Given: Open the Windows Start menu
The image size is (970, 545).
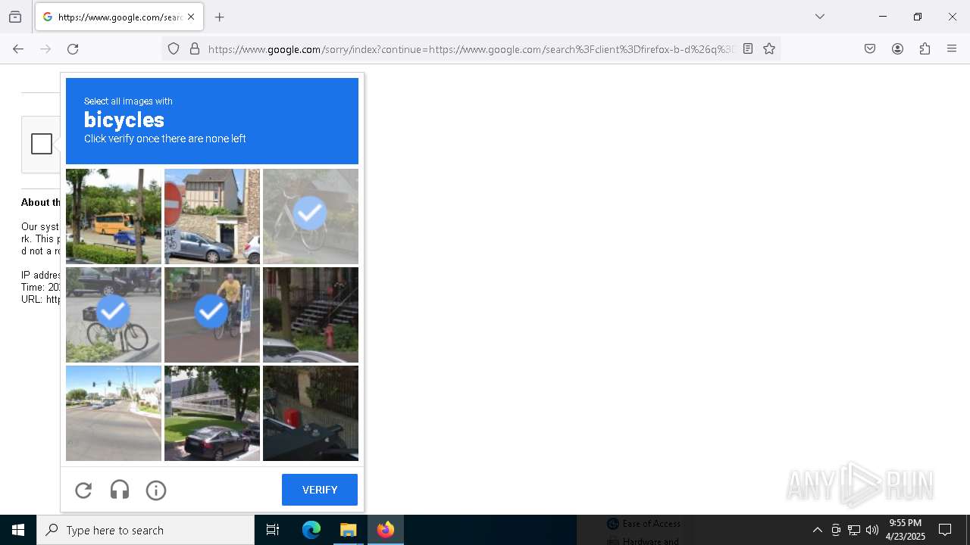Looking at the screenshot, I should tap(18, 530).
